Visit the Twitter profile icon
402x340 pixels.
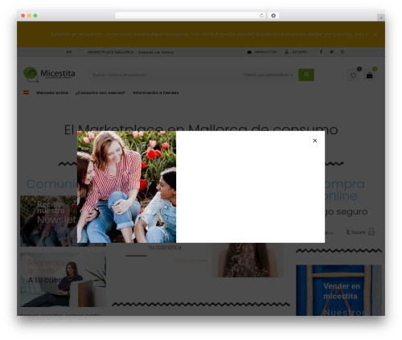(331, 51)
